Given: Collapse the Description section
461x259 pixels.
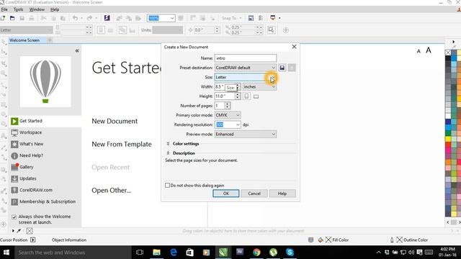Looking at the screenshot, I should (x=168, y=153).
